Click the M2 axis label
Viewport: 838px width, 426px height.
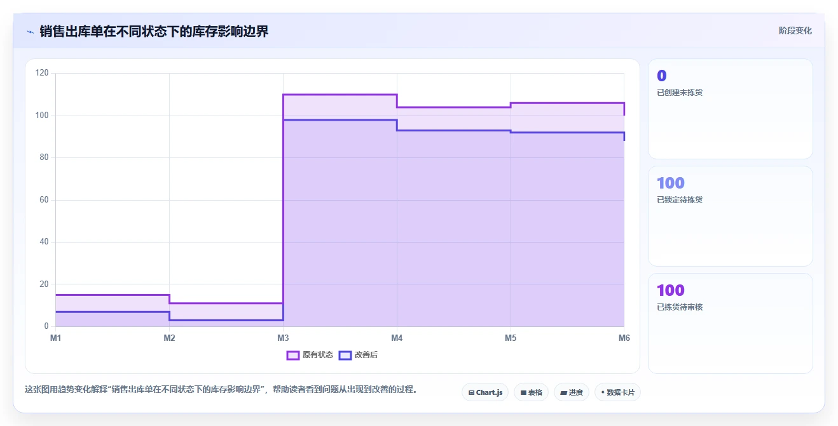tap(169, 338)
